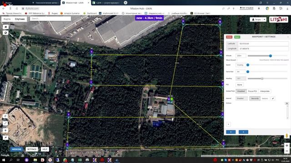Reload the page in the browser

pos(17,9)
